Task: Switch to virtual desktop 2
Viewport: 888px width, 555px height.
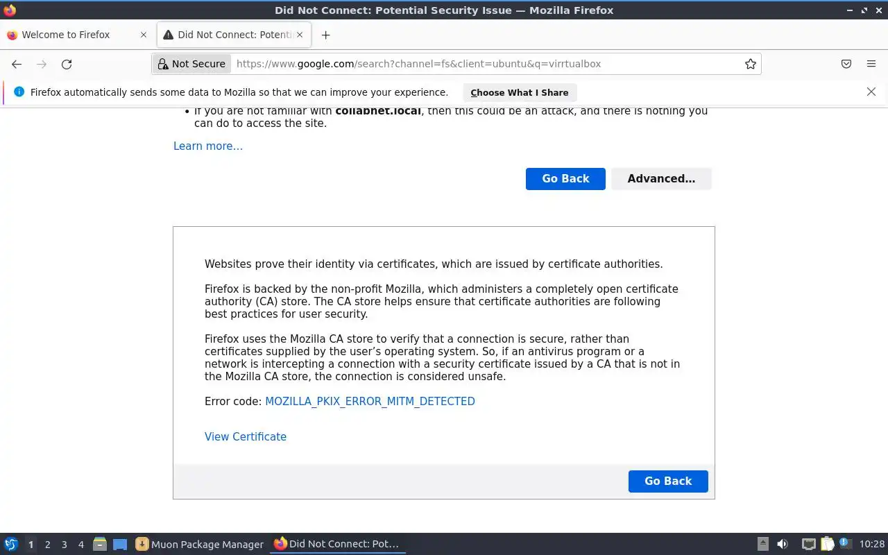Action: click(x=47, y=545)
